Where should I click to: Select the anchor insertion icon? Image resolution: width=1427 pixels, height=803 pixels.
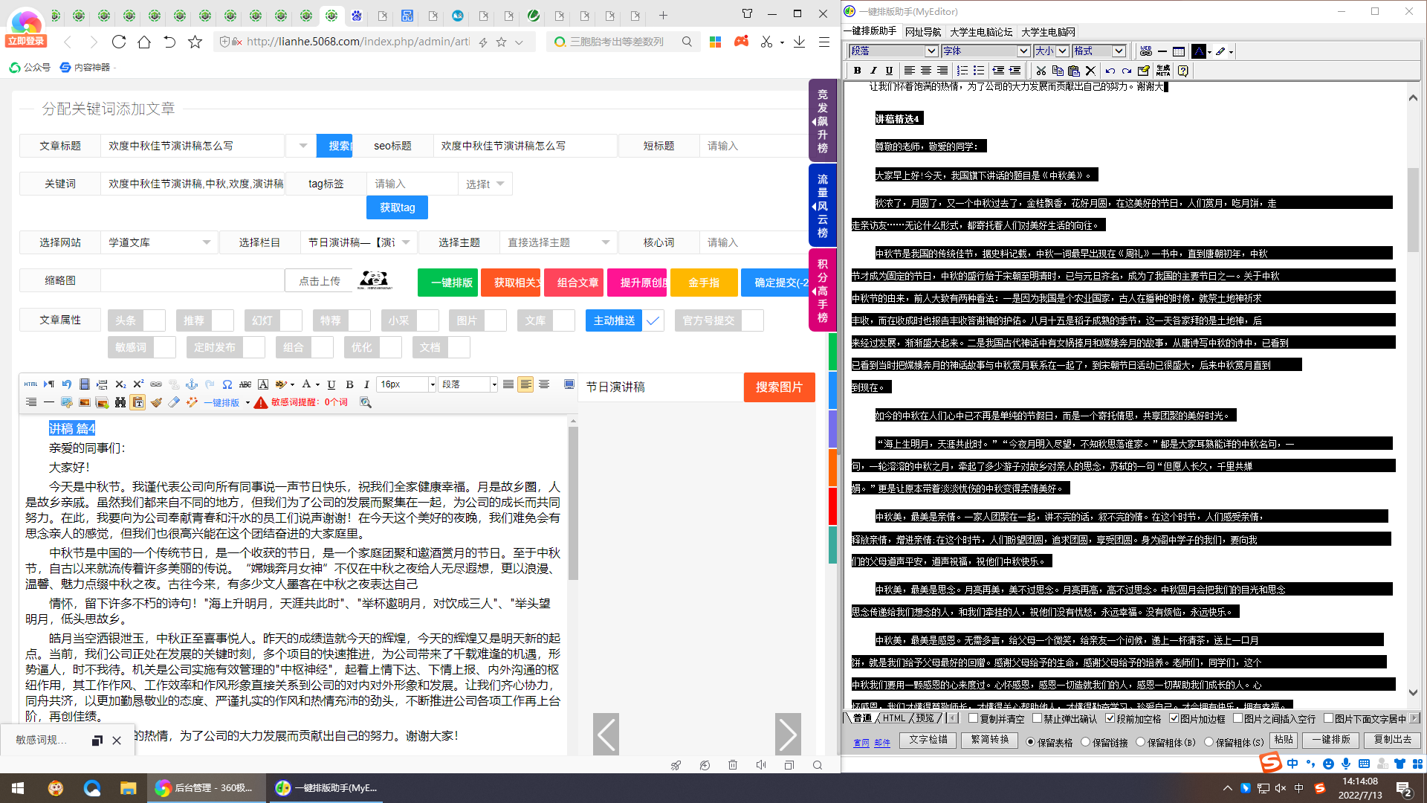click(192, 384)
